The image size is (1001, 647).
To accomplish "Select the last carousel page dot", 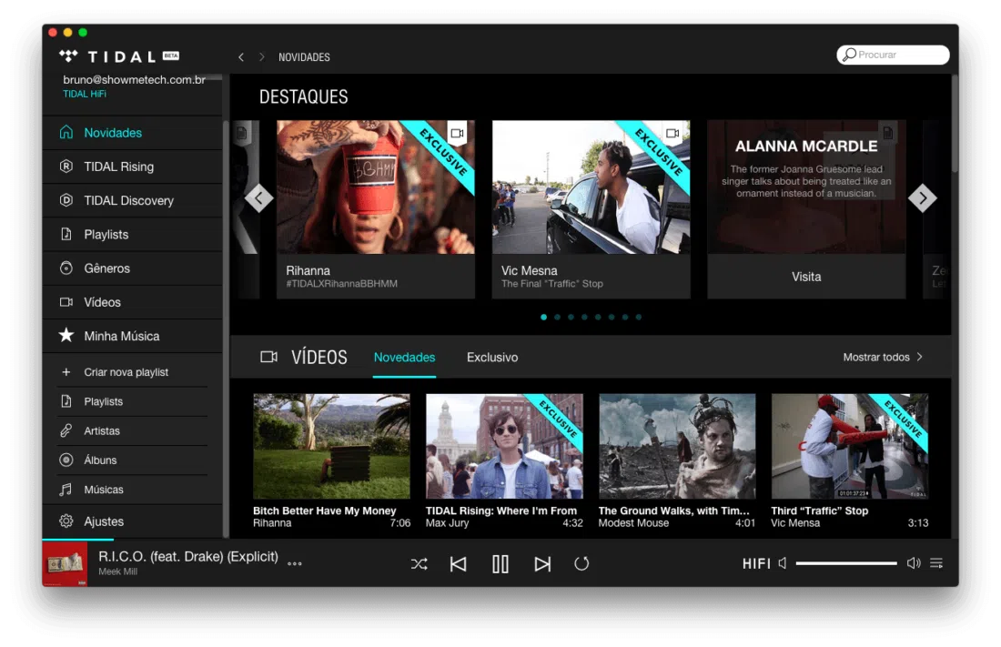I will click(639, 317).
